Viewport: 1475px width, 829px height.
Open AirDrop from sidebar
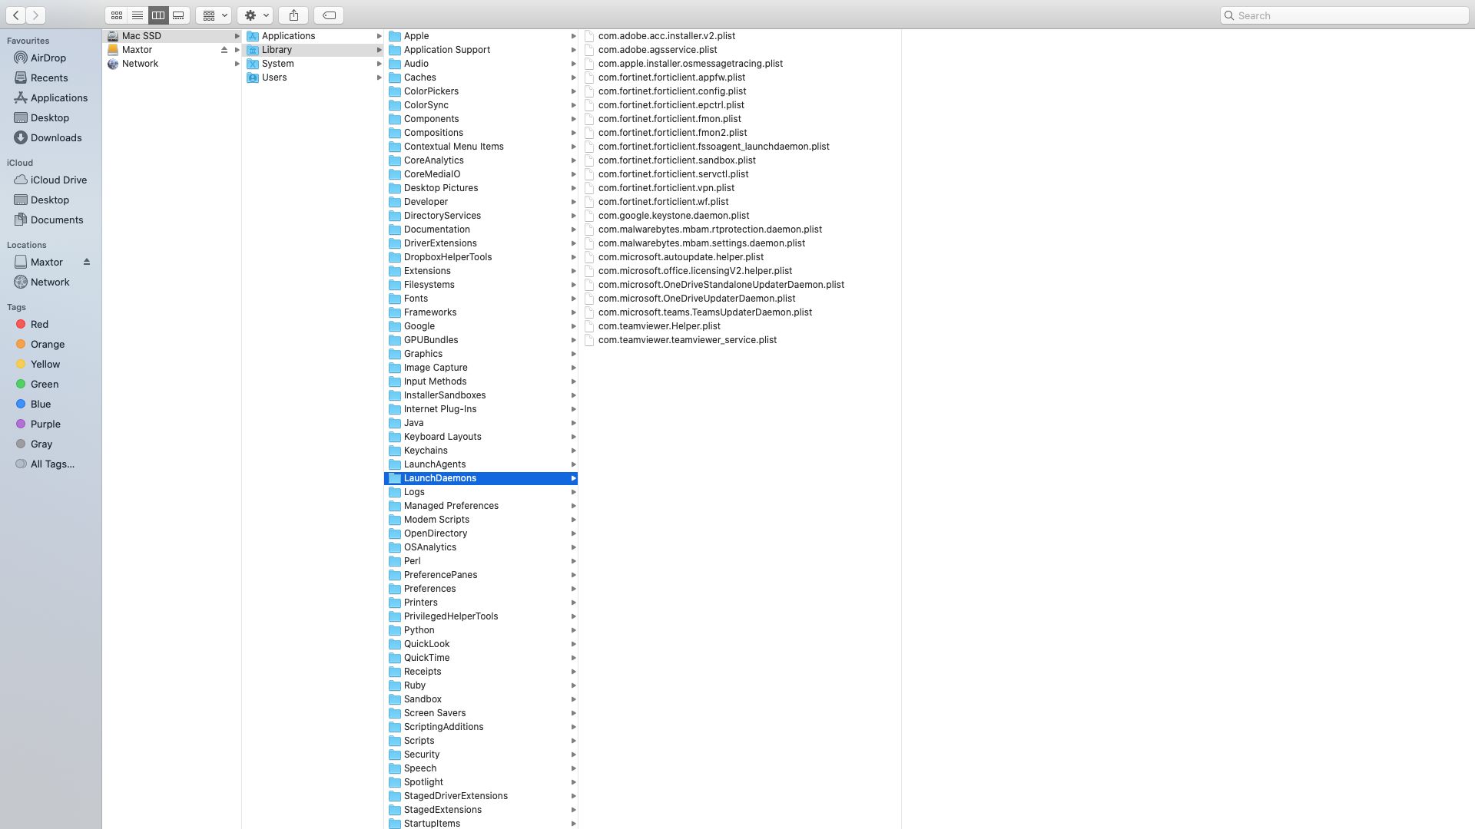pyautogui.click(x=48, y=58)
